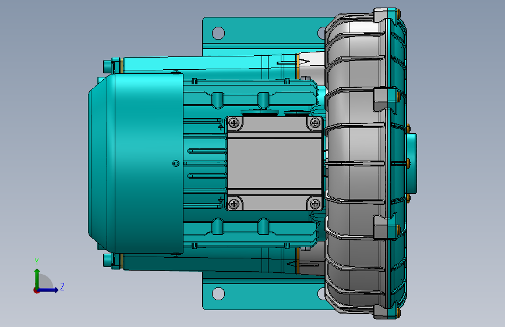Click the red origin dot of the triad
The width and height of the screenshot is (505, 327).
tap(36, 290)
